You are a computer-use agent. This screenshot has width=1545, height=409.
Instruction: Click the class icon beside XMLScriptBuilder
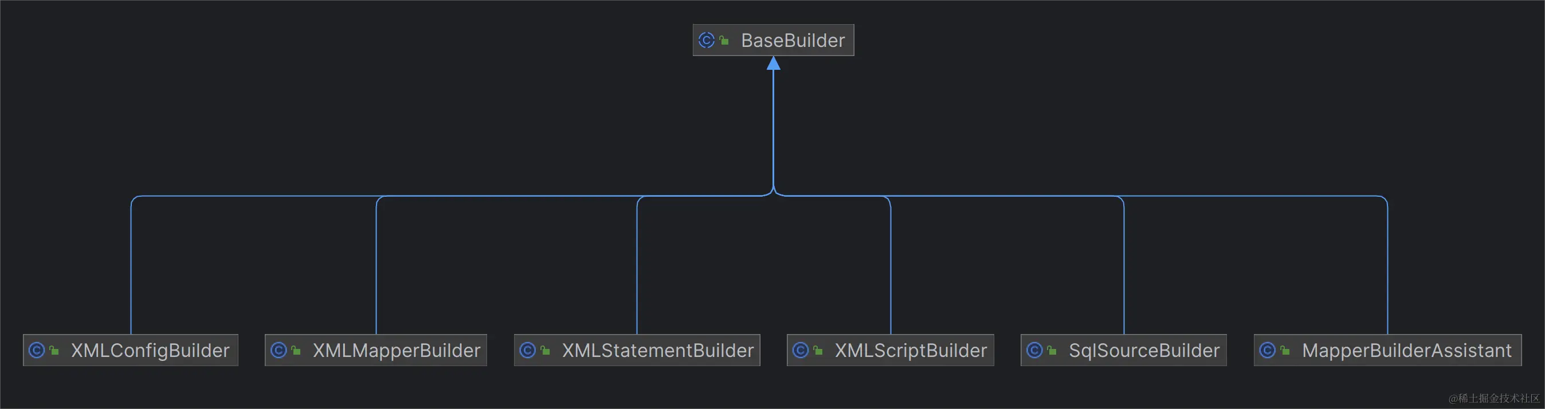click(801, 350)
